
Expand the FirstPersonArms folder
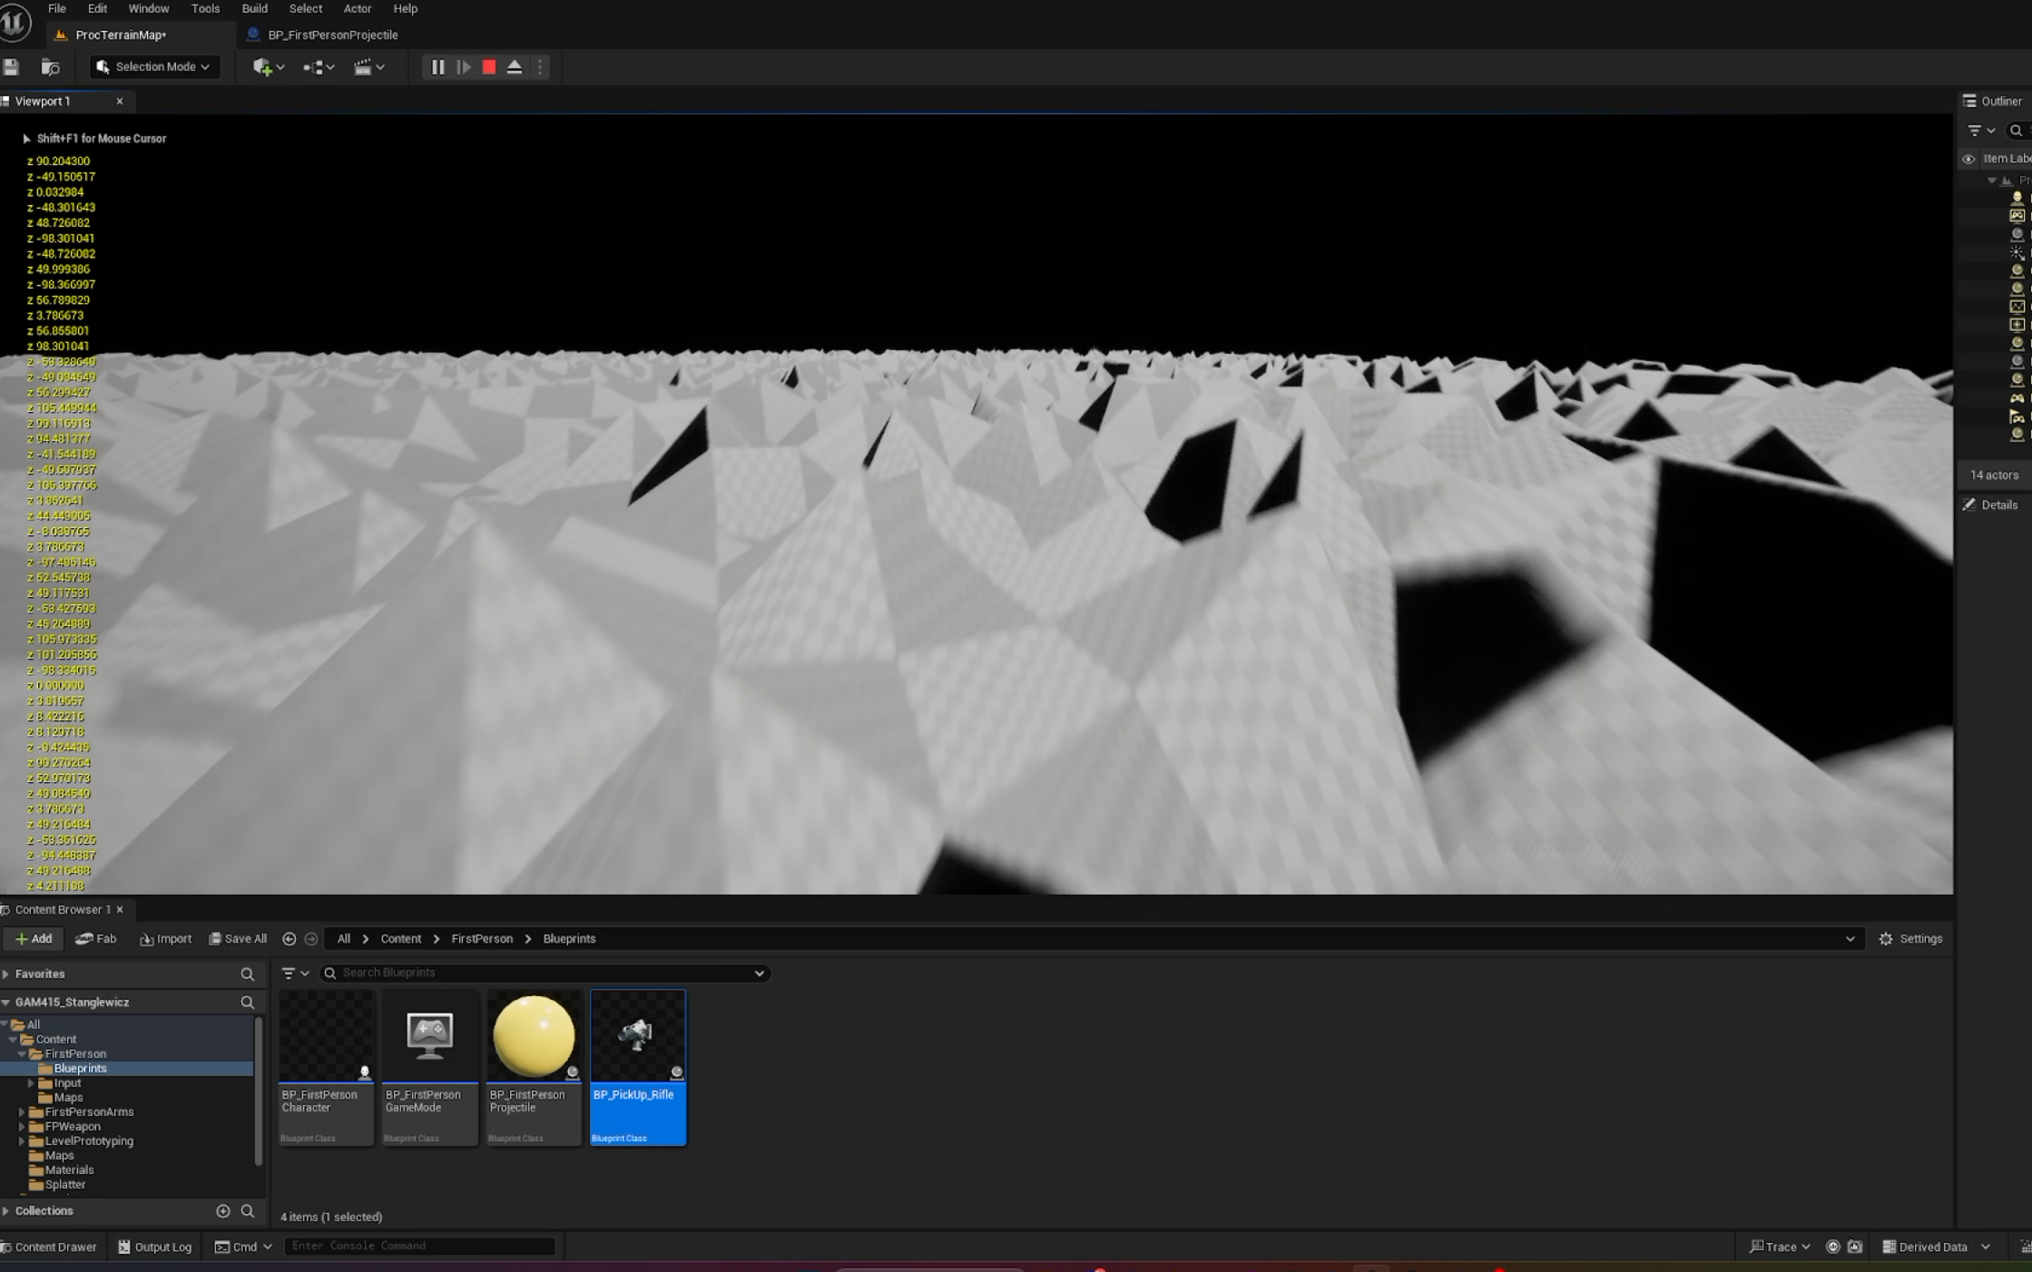coord(22,1112)
